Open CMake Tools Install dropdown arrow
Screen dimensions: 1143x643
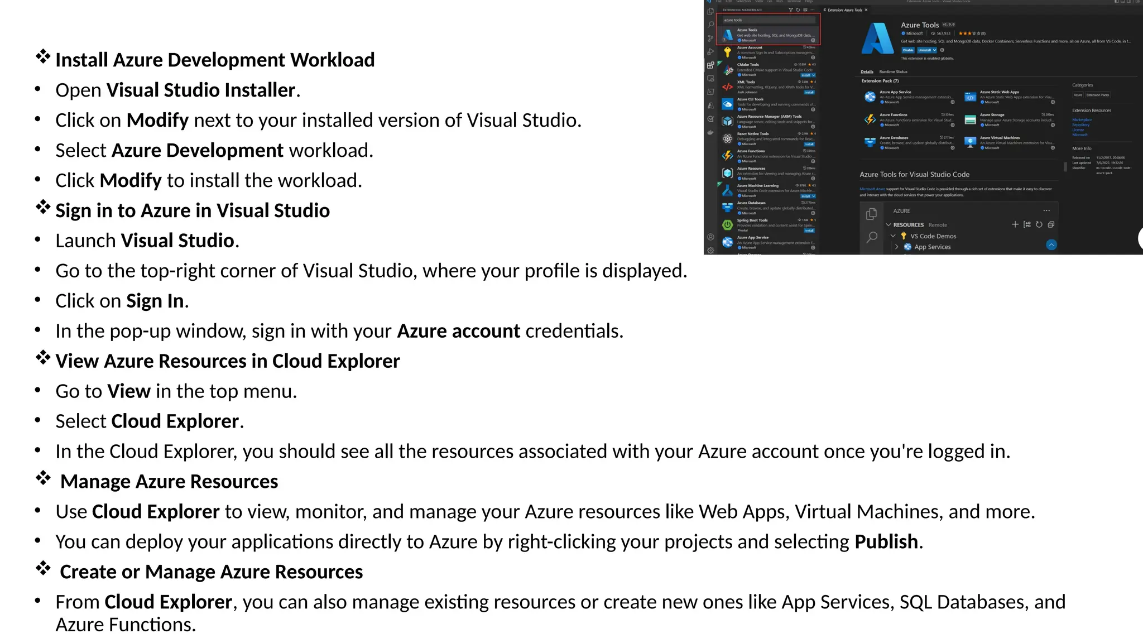(814, 75)
